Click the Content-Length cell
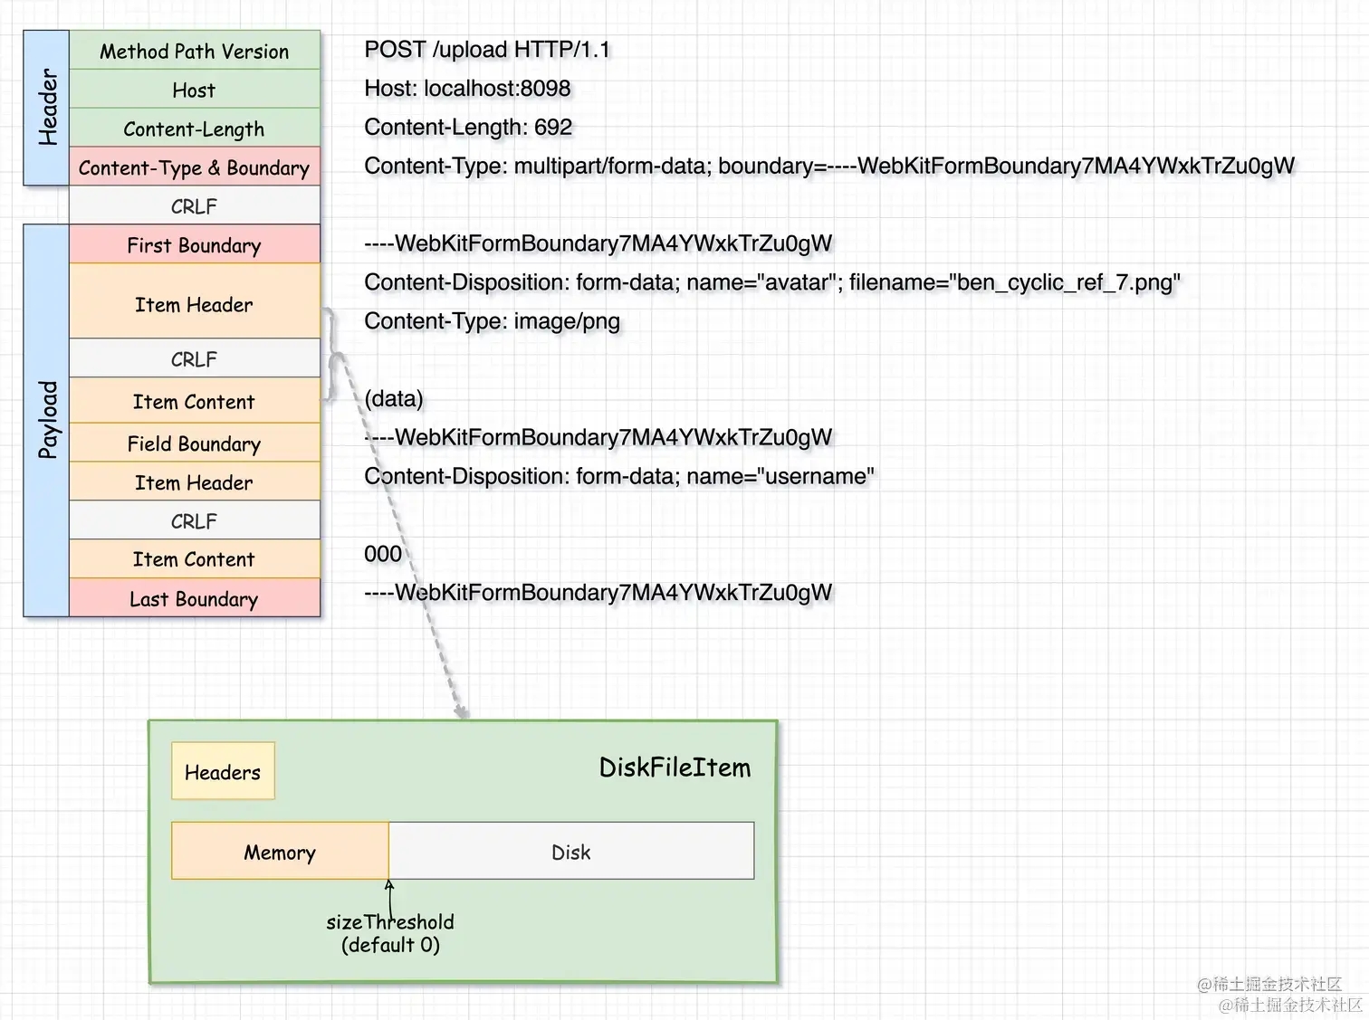The width and height of the screenshot is (1369, 1020). (194, 129)
